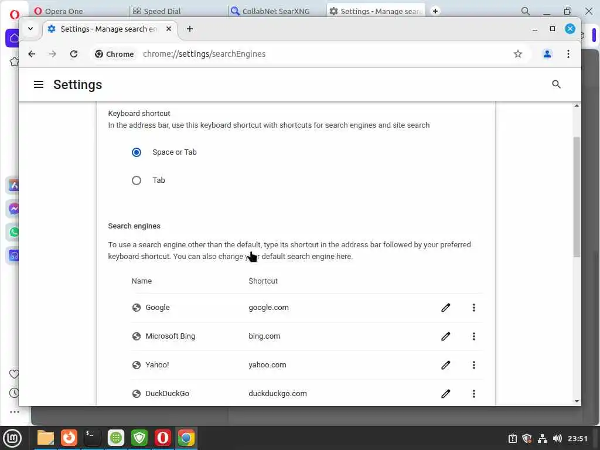600x450 pixels.
Task: Click the bing.com shortcut text
Action: pos(264,336)
